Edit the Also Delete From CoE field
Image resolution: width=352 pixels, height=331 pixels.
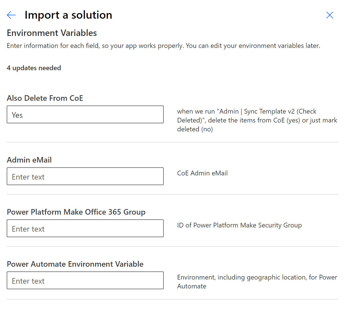(x=85, y=114)
